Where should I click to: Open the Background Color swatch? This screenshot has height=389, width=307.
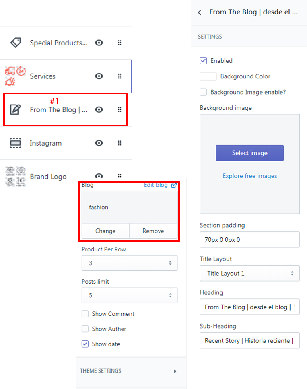pos(208,76)
